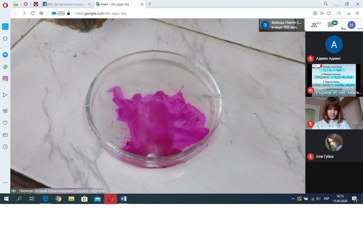This screenshot has height=251, width=363.
Task: Open browser history clock icon in sidebar
Action: pos(5,147)
